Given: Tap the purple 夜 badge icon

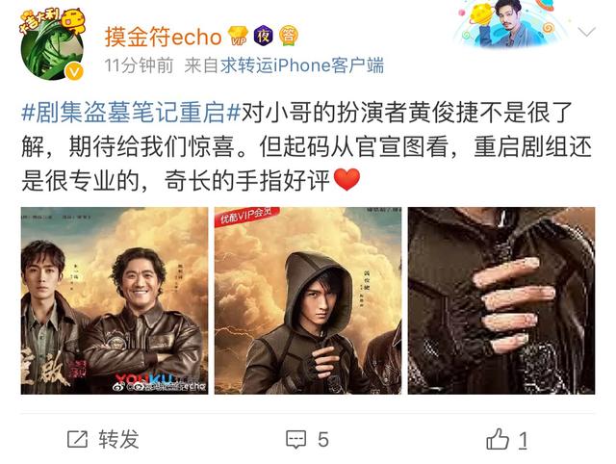Looking at the screenshot, I should click(x=263, y=36).
